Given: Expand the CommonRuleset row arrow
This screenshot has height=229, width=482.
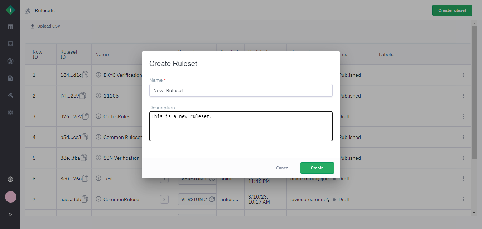Looking at the screenshot, I should click(164, 199).
